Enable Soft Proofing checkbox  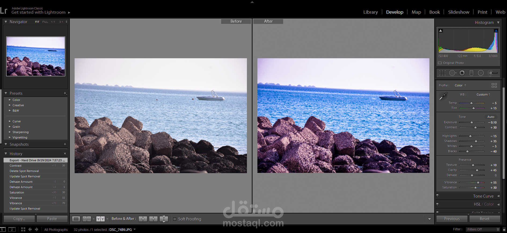[x=175, y=219]
